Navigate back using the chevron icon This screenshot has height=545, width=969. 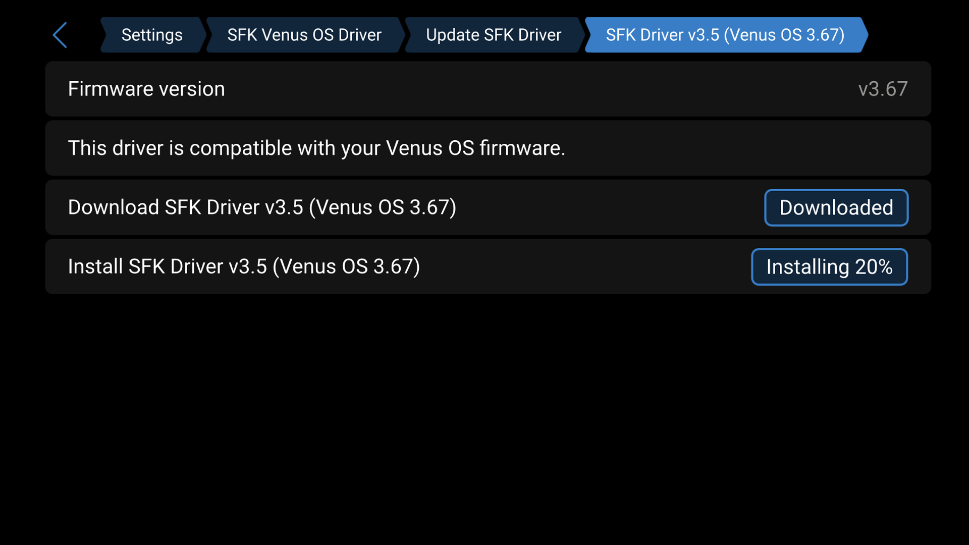click(59, 34)
